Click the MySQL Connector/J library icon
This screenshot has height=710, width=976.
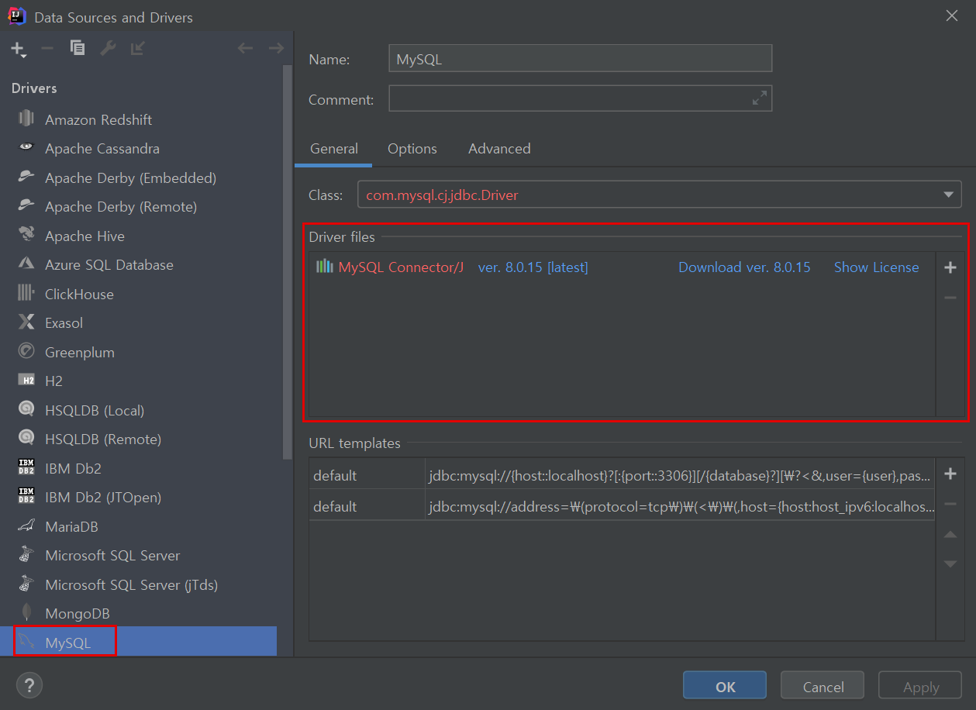(324, 267)
